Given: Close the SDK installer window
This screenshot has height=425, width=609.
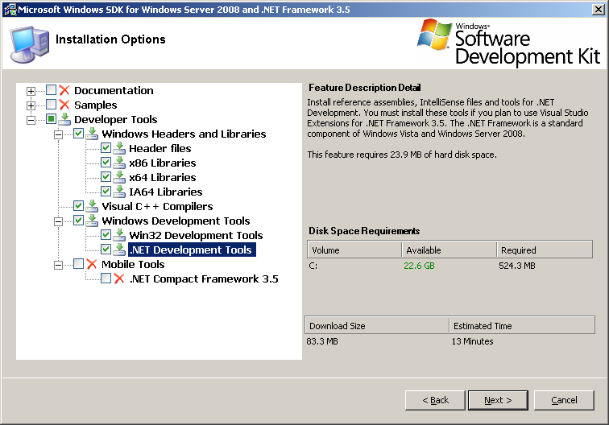Looking at the screenshot, I should 598,10.
